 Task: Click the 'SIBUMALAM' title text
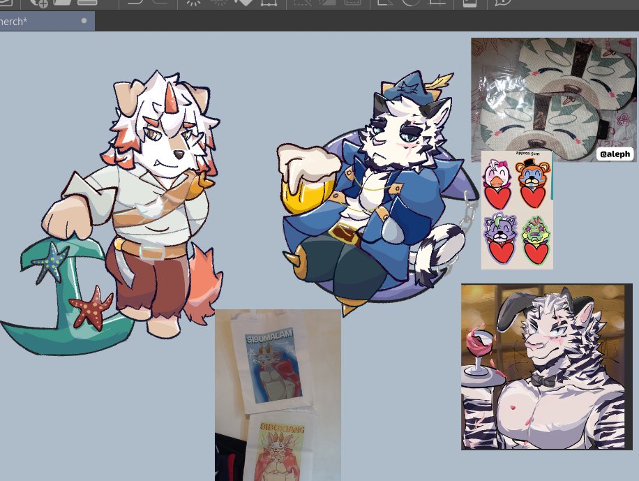(269, 336)
